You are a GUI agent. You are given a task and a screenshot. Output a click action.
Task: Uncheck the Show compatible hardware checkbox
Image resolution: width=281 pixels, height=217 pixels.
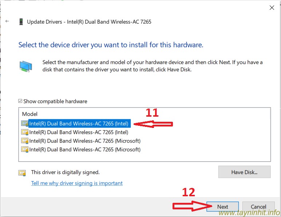(x=20, y=101)
